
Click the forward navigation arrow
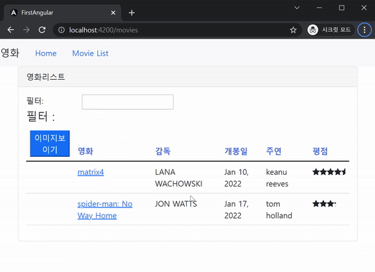pyautogui.click(x=26, y=30)
